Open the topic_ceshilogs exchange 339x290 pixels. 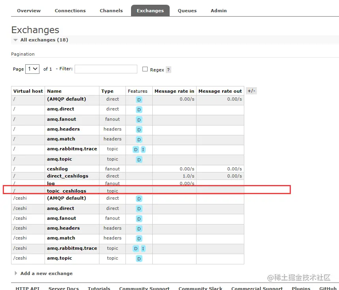tap(67, 191)
